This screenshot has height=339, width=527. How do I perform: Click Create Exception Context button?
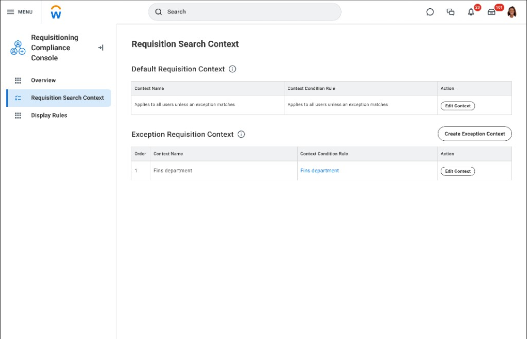[475, 134]
